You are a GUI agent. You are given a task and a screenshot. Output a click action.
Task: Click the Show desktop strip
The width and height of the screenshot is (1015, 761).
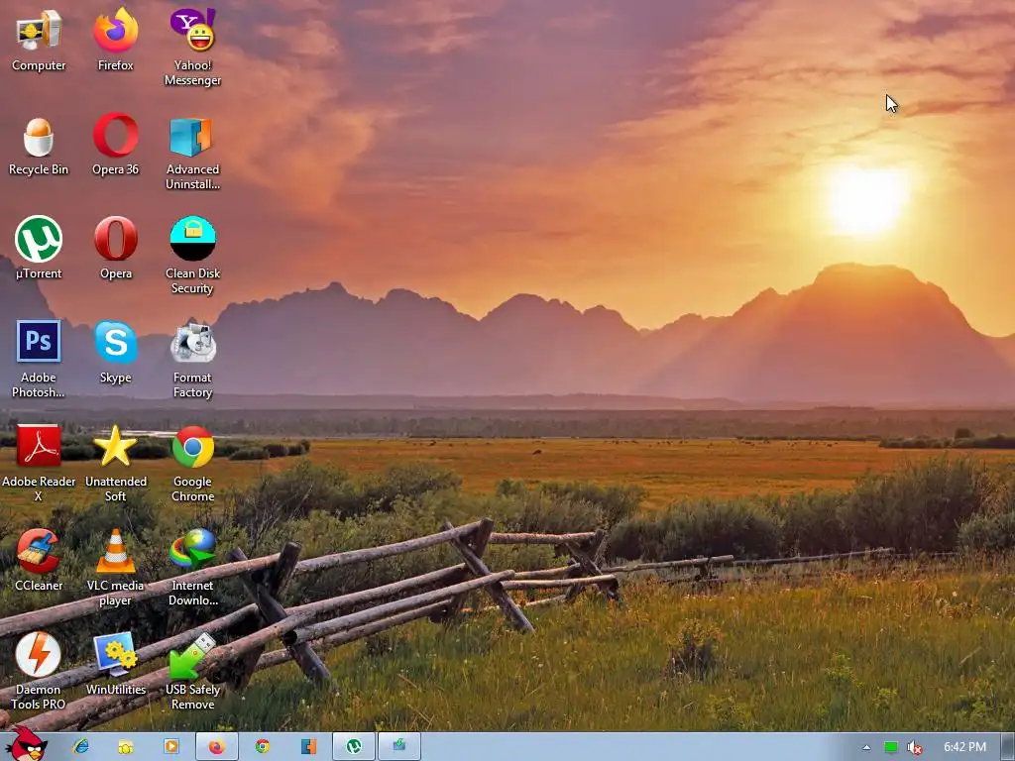tap(1008, 747)
